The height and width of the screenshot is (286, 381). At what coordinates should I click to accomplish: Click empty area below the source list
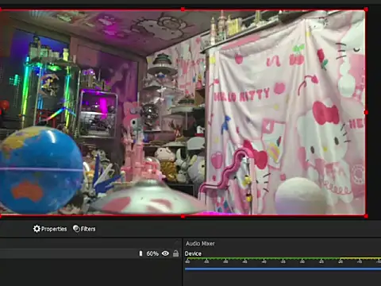tap(90, 272)
